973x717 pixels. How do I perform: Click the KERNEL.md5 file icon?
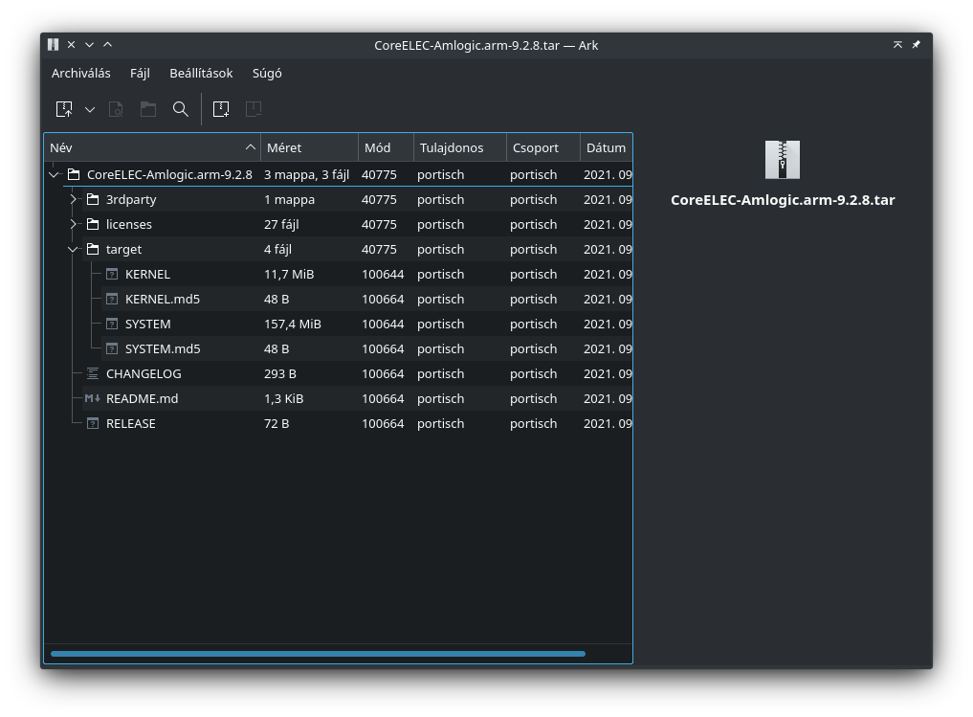112,300
